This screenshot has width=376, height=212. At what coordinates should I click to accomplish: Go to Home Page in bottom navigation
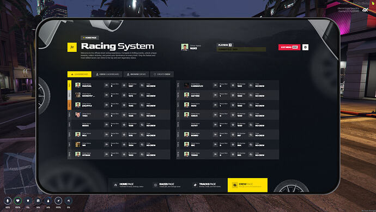[x=129, y=185]
